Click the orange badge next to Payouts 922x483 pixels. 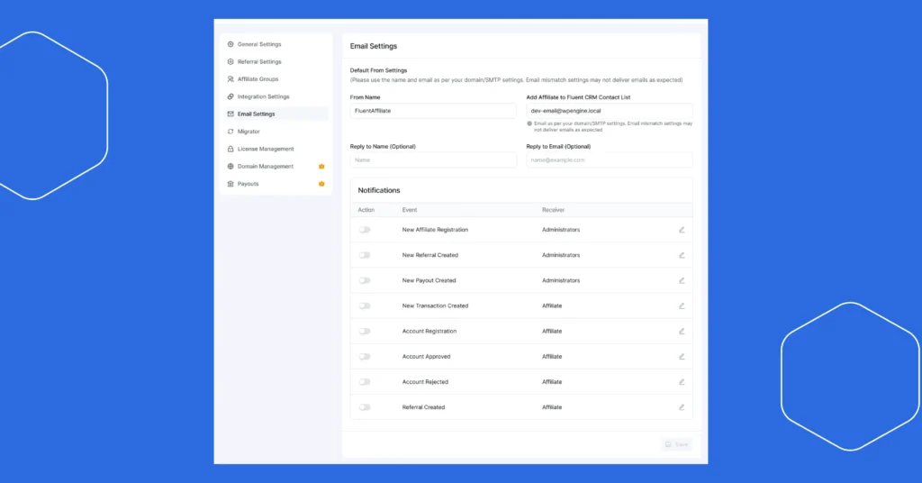click(321, 184)
